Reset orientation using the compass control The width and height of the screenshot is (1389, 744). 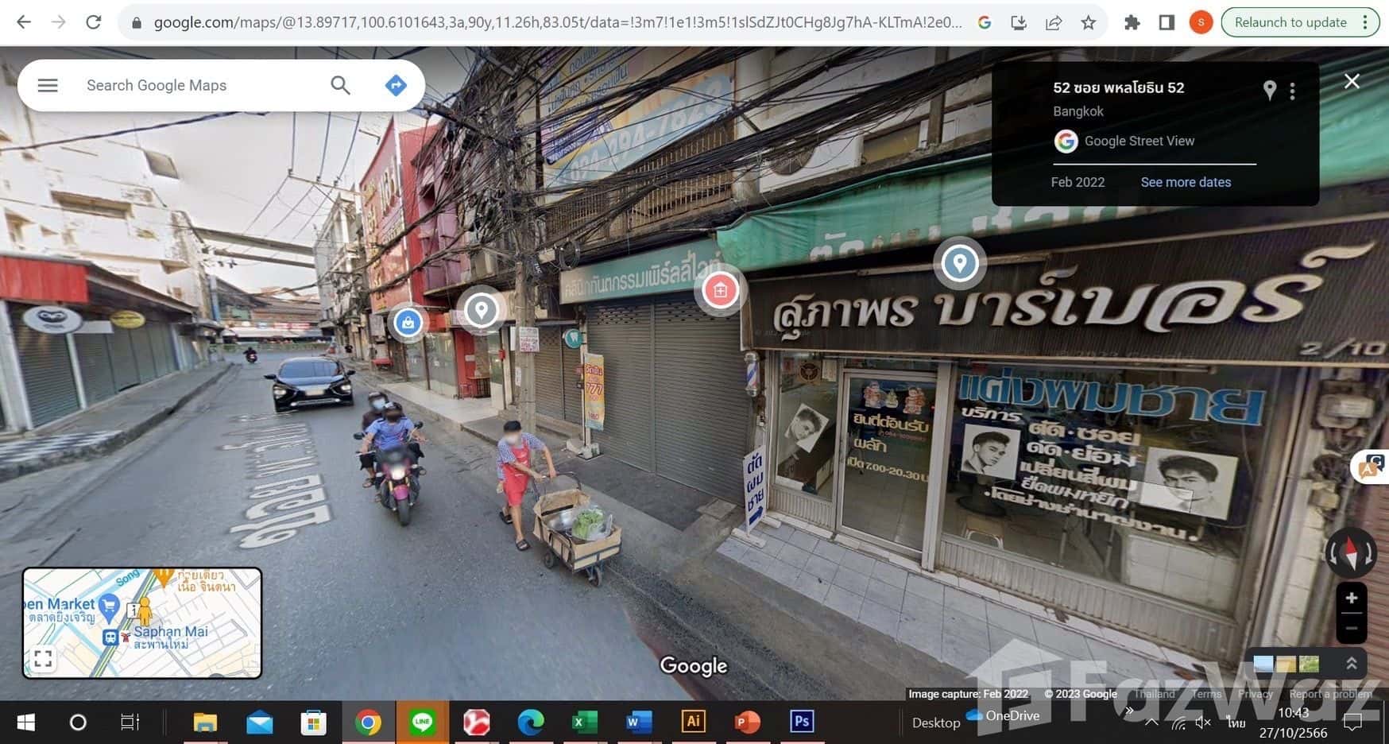[1351, 552]
